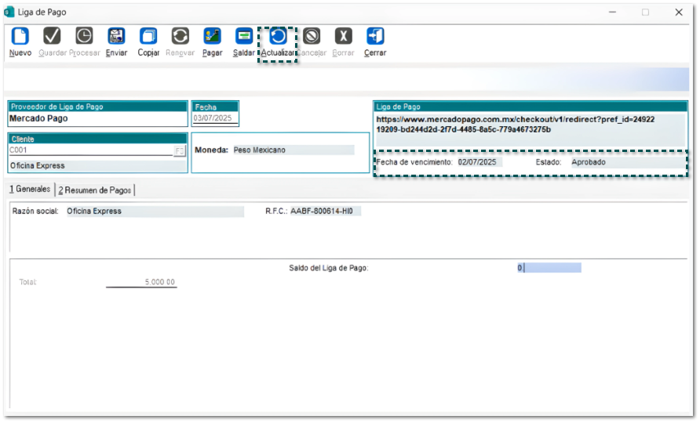Switch to the 1 Generales tab
Image resolution: width=700 pixels, height=423 pixels.
click(x=30, y=190)
